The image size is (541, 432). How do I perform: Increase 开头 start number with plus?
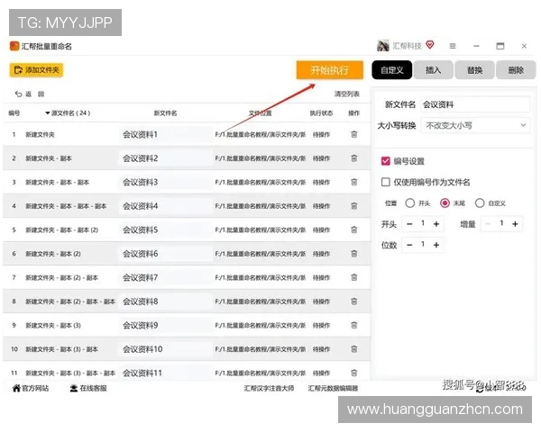[436, 224]
